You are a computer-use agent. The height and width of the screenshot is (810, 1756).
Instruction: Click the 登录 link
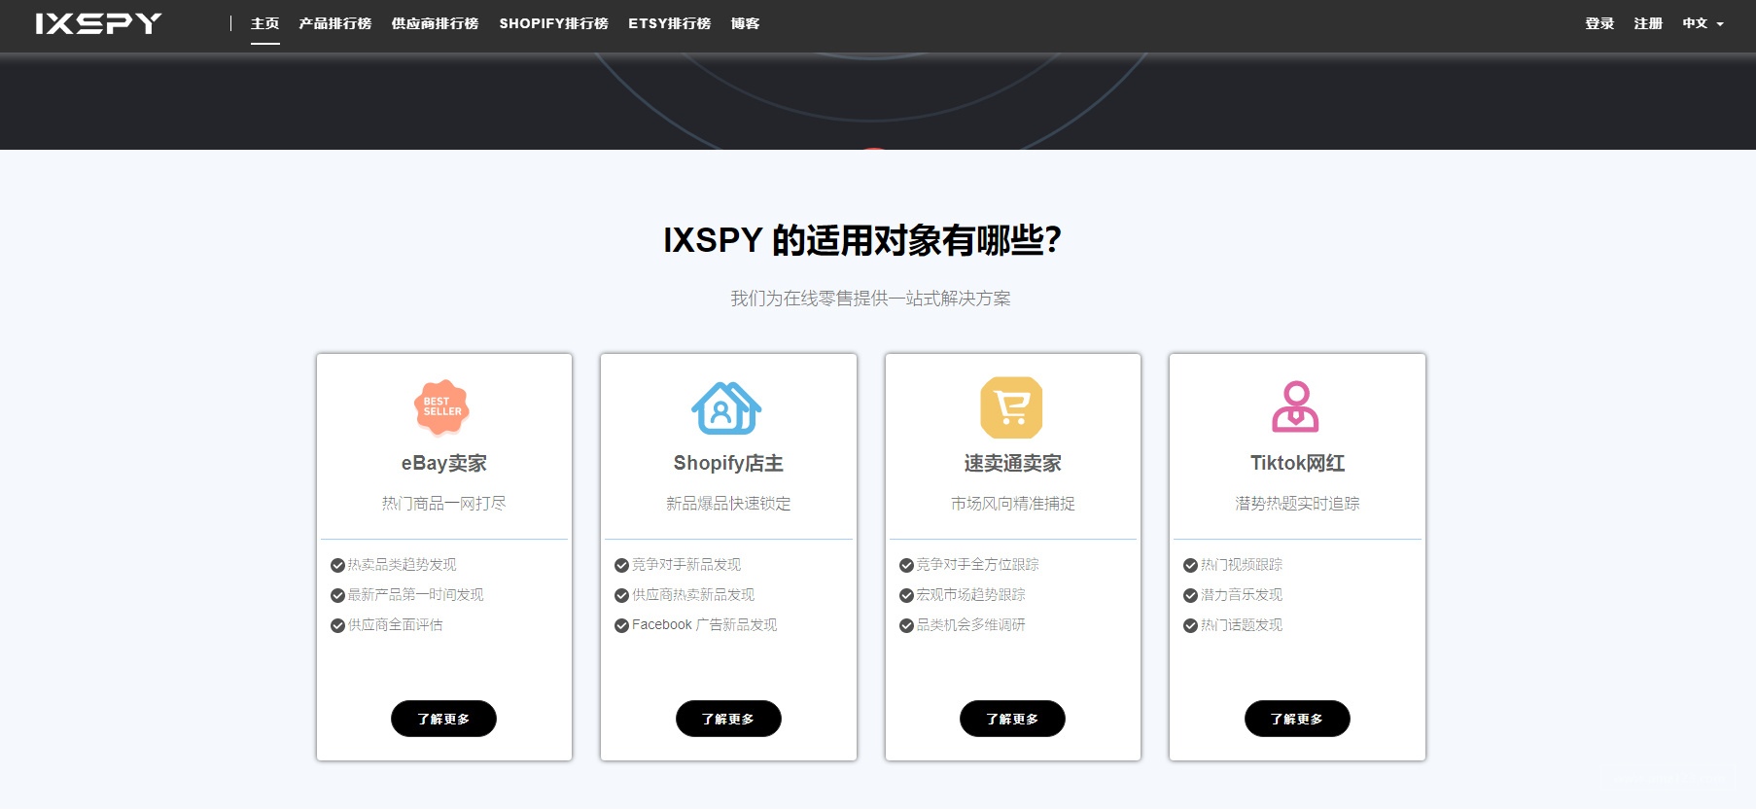[1599, 23]
